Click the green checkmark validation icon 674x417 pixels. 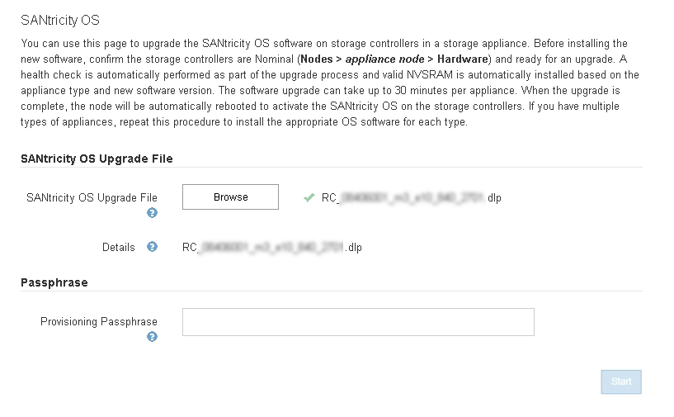tap(309, 198)
